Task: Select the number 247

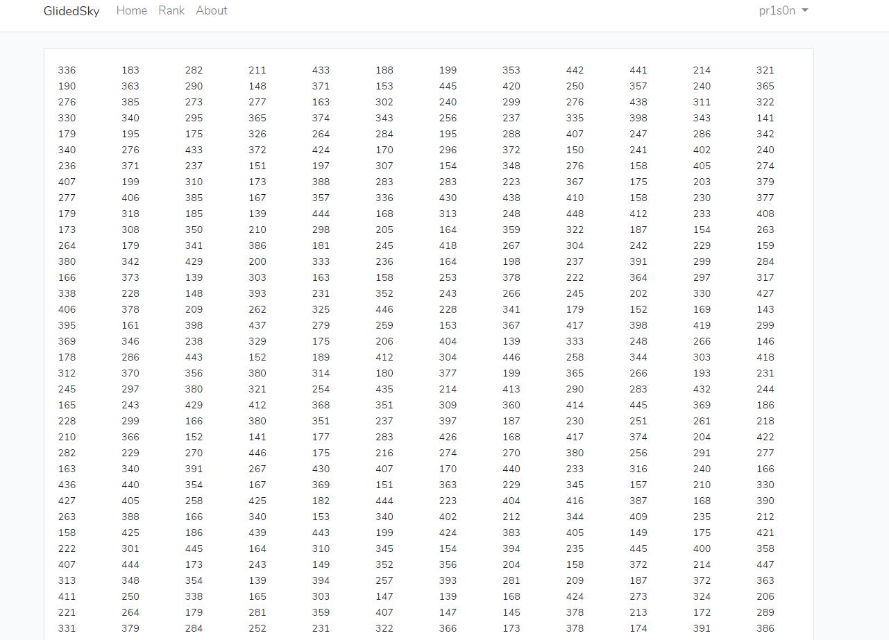Action: click(x=638, y=134)
